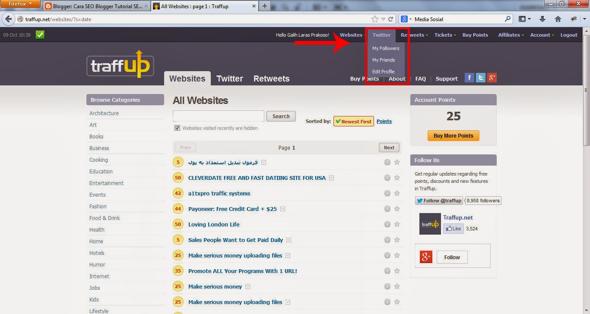Open Traffup's Twitter bird icon in header
This screenshot has height=314, width=590.
coord(481,78)
